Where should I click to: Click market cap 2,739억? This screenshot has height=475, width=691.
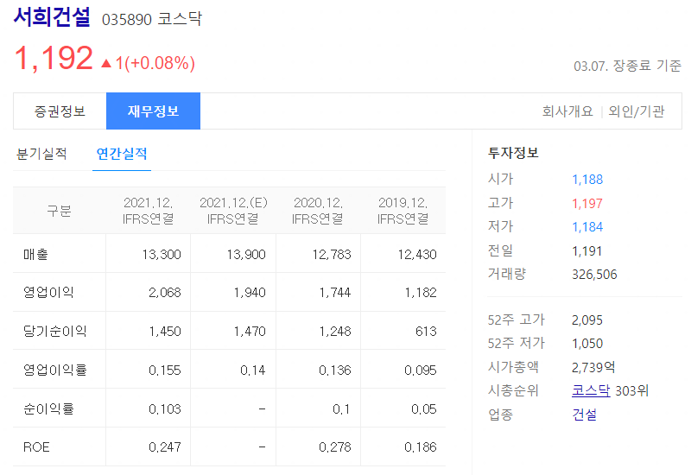593,367
